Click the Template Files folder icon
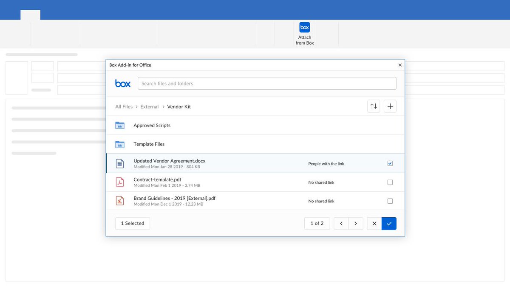The height and width of the screenshot is (287, 510). click(x=120, y=144)
